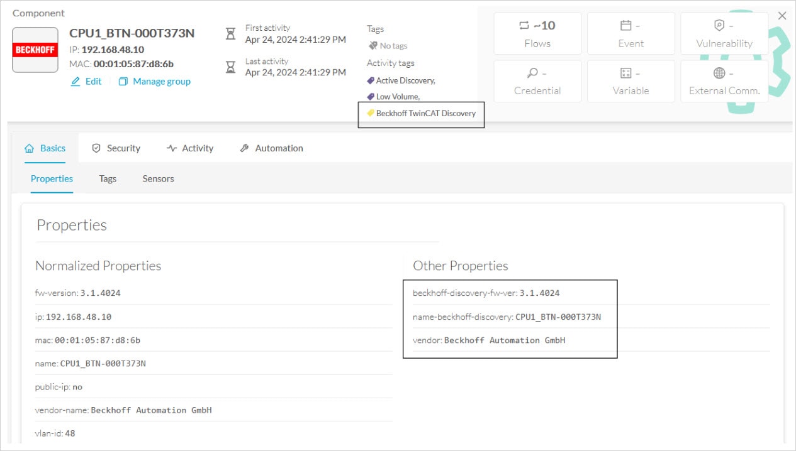Click the Vulnerability shield icon
796x451 pixels.
[719, 25]
